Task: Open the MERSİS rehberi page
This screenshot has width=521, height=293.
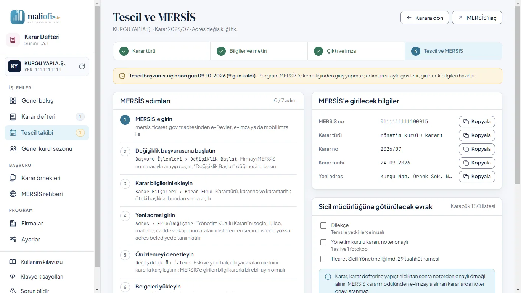Action: [x=47, y=194]
